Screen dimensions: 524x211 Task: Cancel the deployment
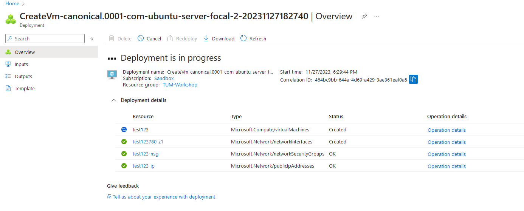pos(149,39)
